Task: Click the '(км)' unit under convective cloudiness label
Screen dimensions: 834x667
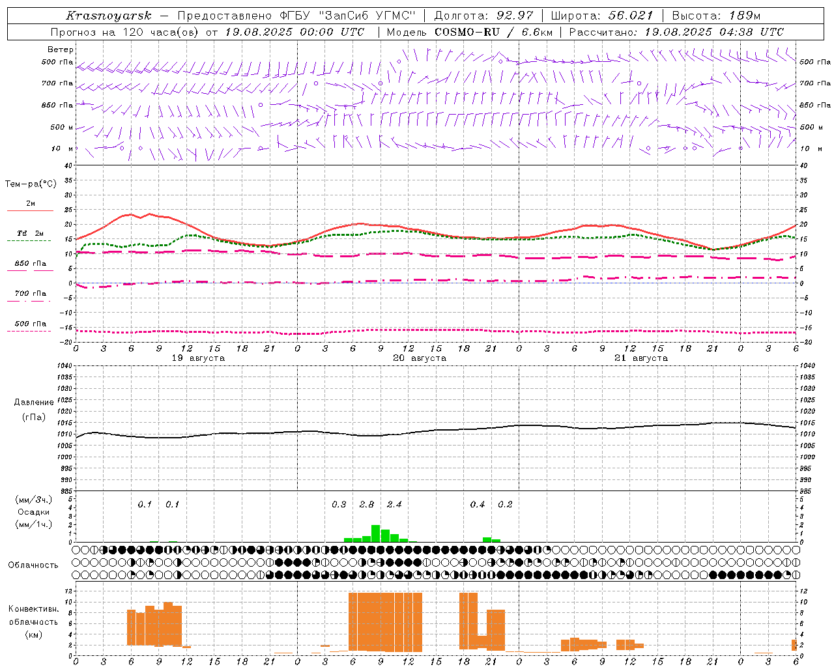Action: [x=33, y=634]
